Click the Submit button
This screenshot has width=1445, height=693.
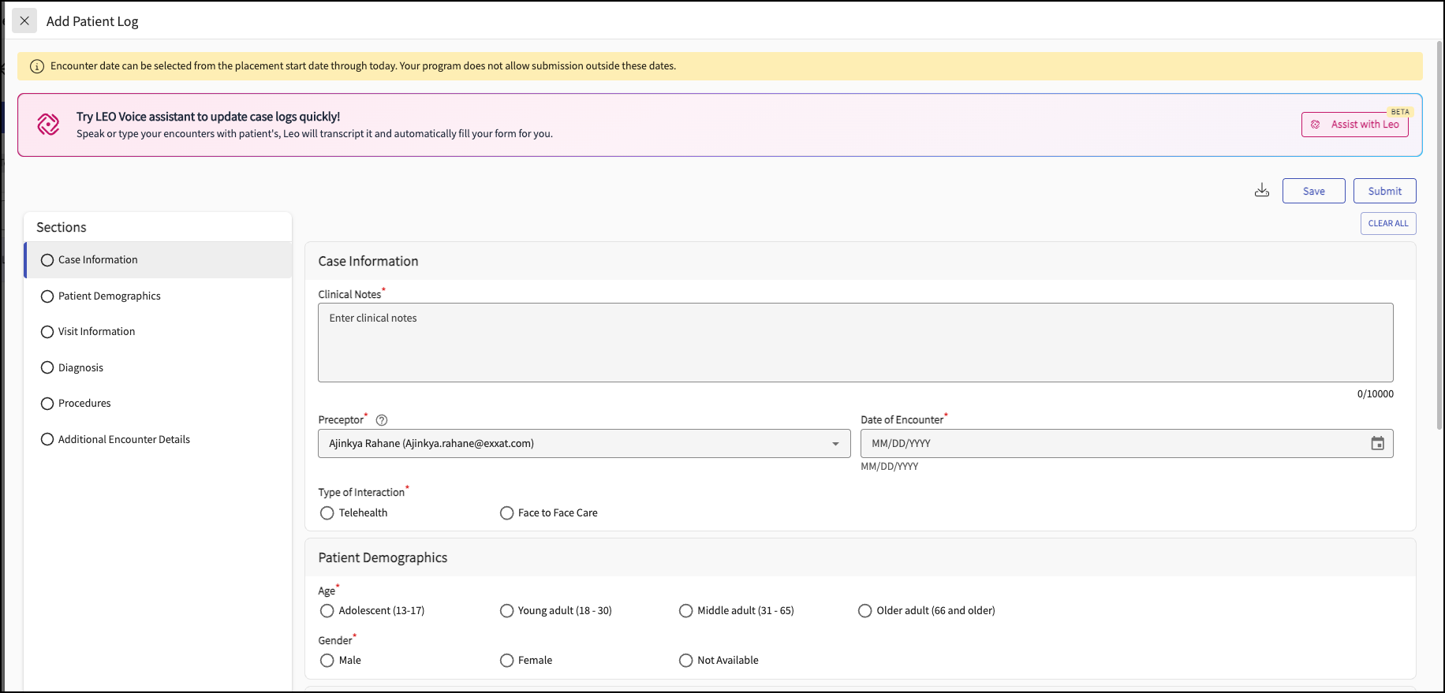point(1384,191)
